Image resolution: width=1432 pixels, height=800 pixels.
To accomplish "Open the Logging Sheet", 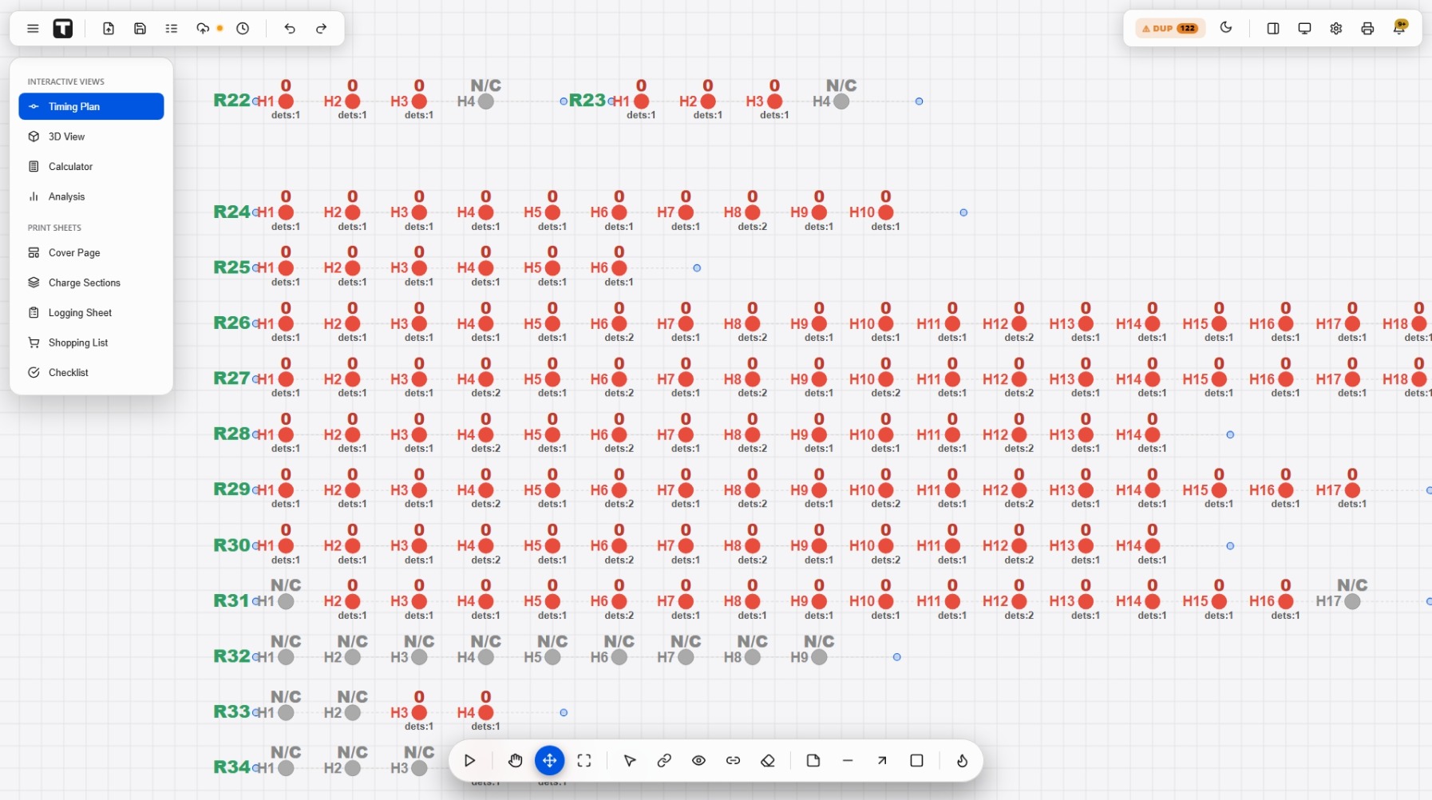I will point(91,313).
